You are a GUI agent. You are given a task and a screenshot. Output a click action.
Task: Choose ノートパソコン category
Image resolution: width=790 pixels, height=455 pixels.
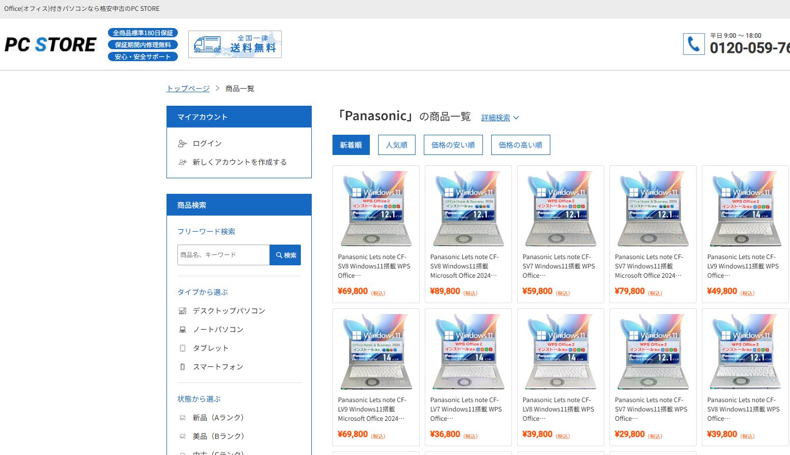tap(218, 330)
